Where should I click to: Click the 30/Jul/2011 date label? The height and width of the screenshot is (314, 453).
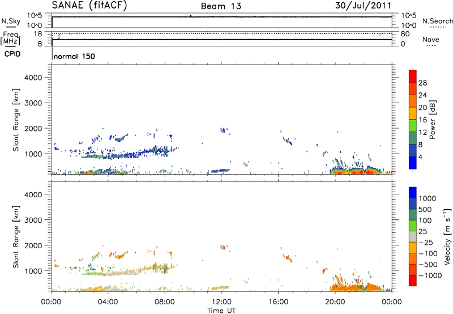(x=363, y=6)
